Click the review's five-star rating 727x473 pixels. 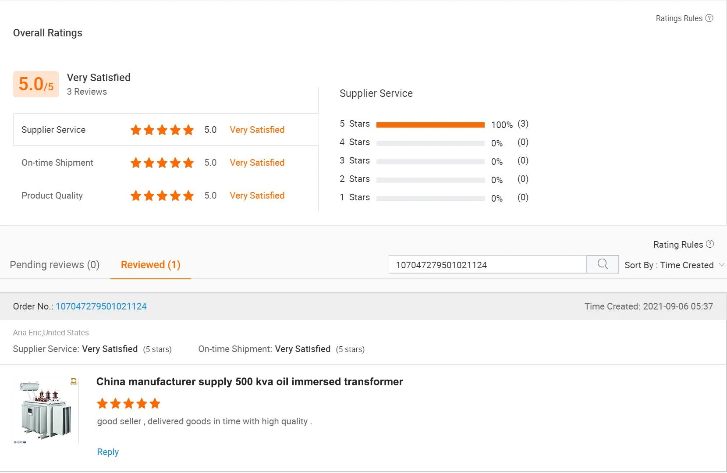pyautogui.click(x=128, y=403)
